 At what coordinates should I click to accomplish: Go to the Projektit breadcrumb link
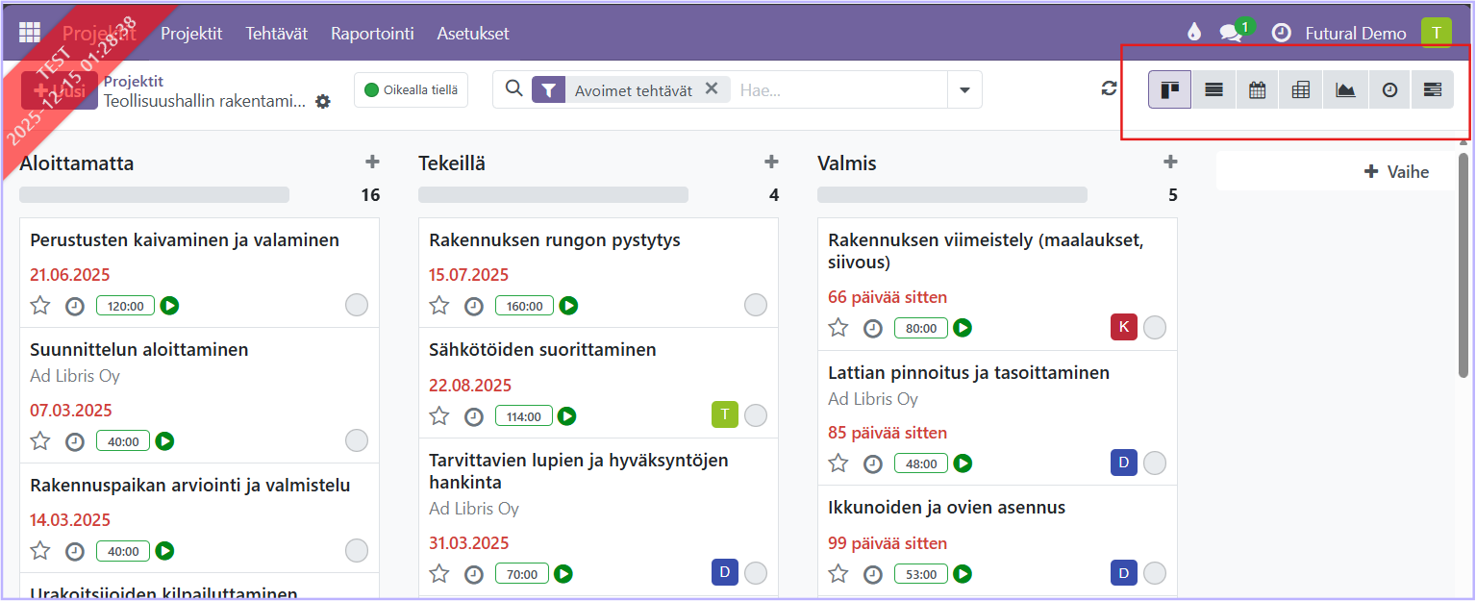[x=134, y=82]
